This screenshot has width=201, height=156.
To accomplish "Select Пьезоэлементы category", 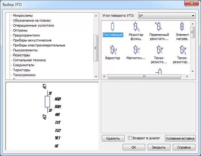I will 25,50.
